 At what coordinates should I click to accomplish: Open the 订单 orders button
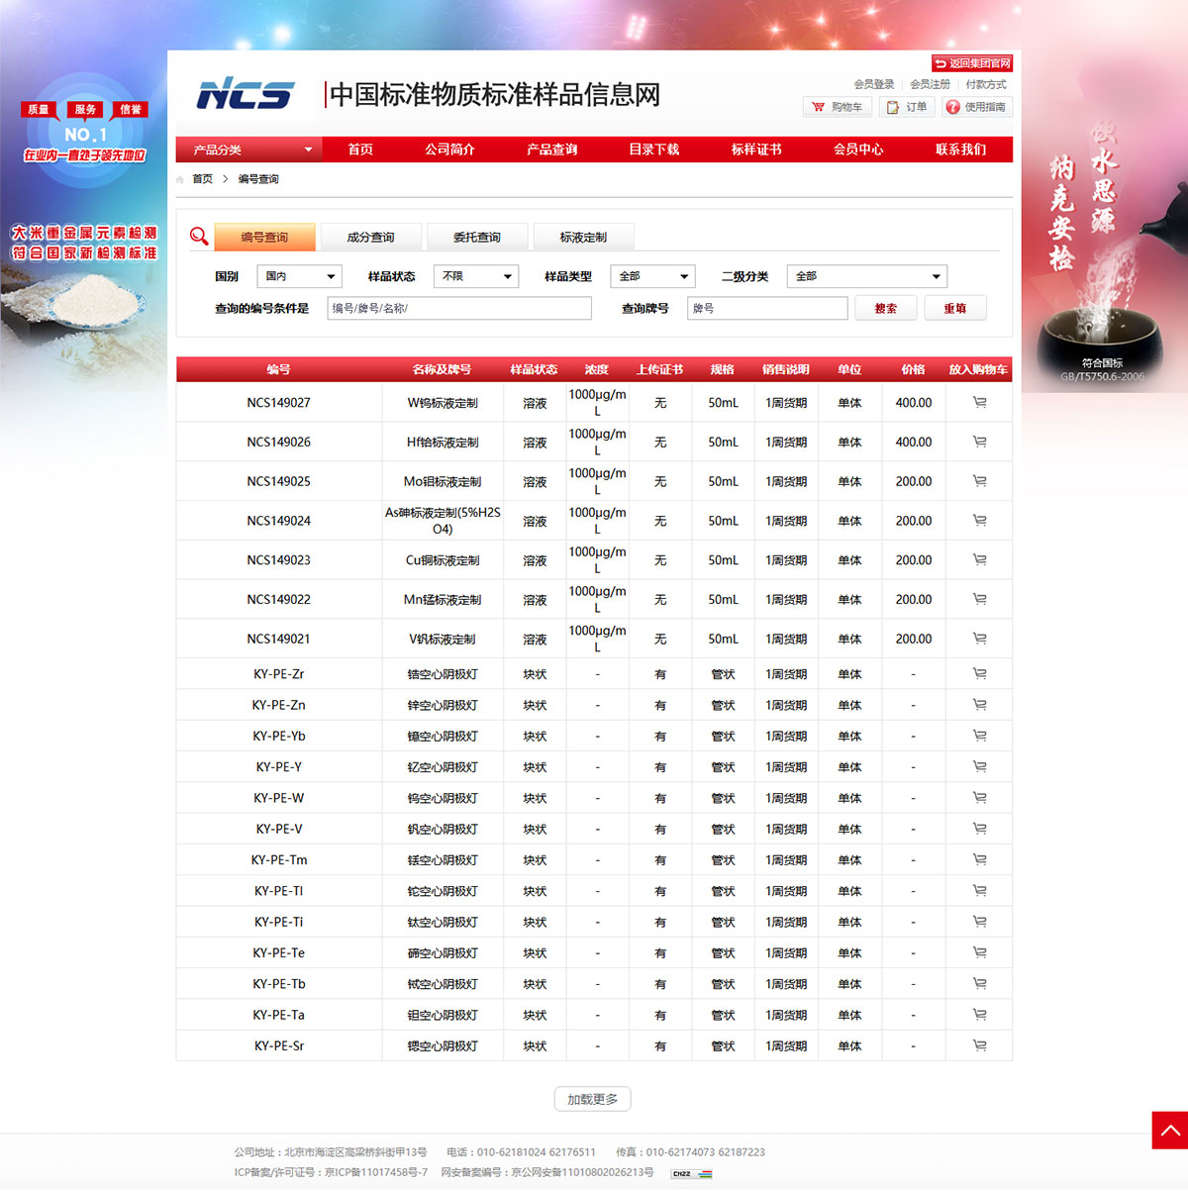coord(907,107)
